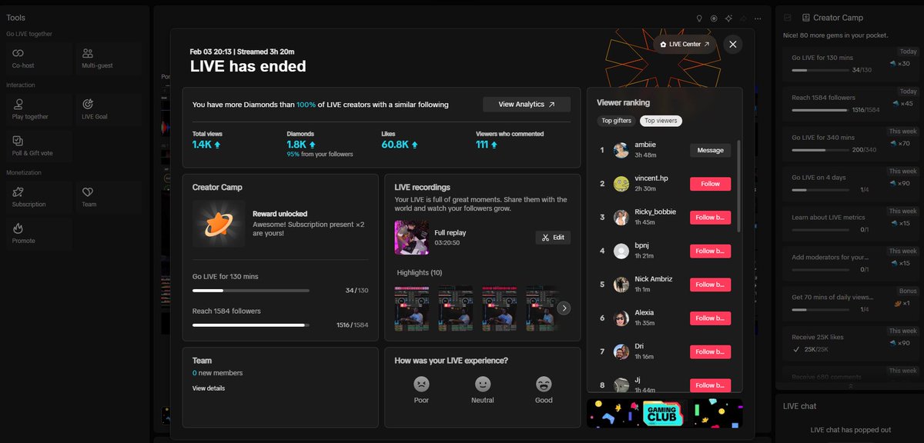This screenshot has width=924, height=443.
Task: Select the Play together tool
Action: coord(38,108)
